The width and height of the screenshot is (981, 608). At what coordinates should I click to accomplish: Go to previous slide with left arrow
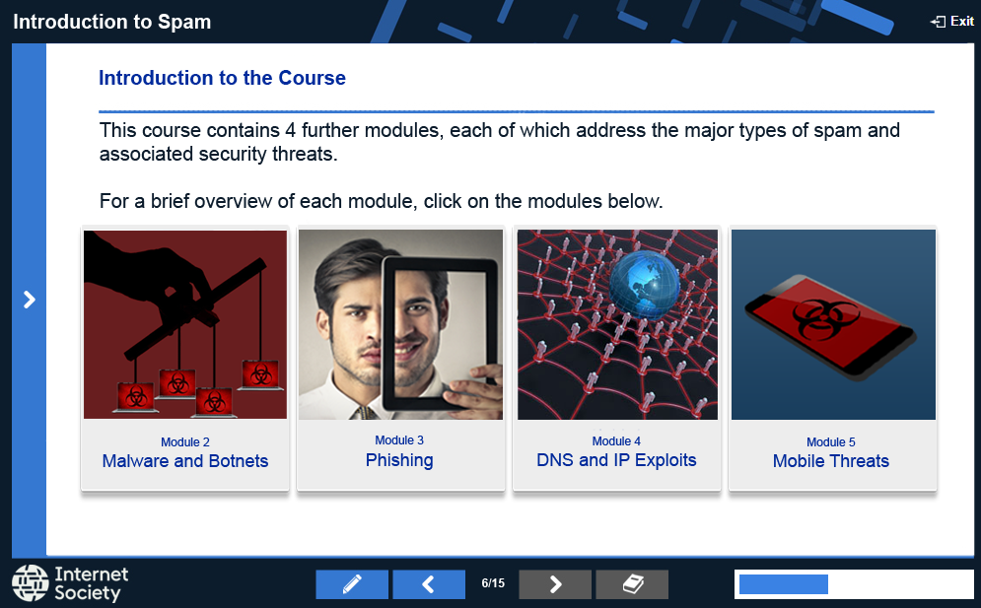click(x=429, y=584)
